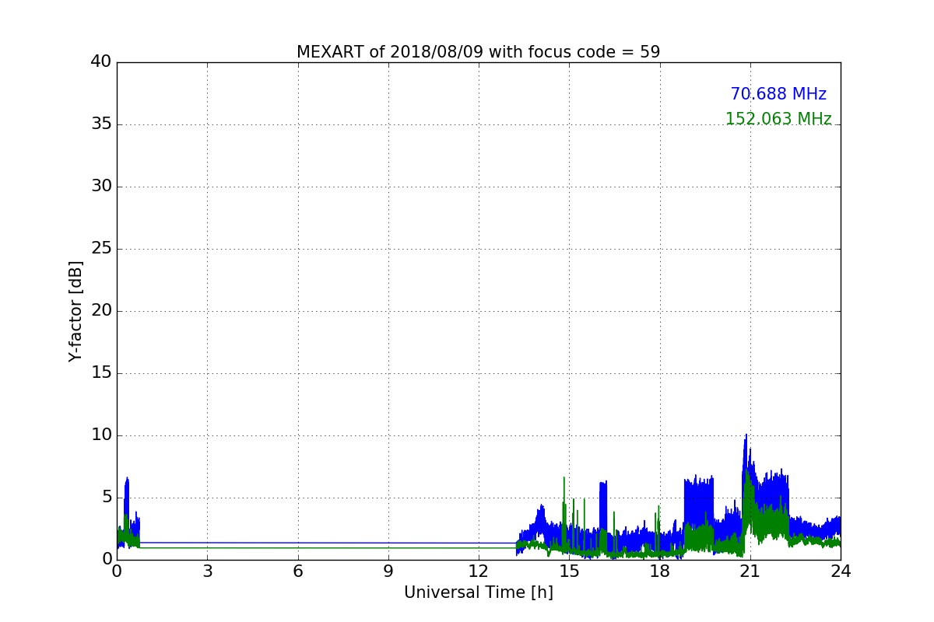Click the x-axis tick label '3'

207,571
